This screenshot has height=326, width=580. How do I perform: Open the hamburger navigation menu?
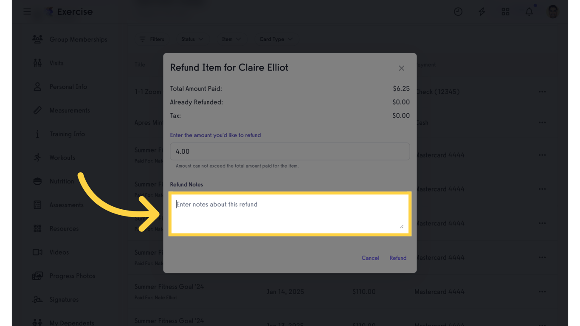[x=27, y=11]
